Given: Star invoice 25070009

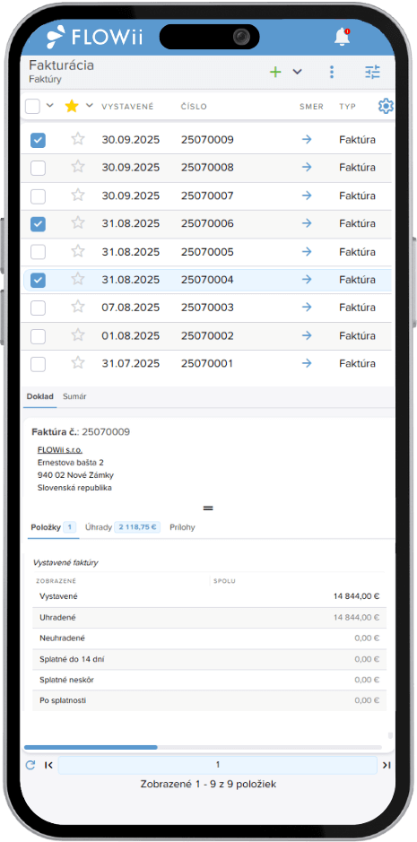Looking at the screenshot, I should [78, 139].
